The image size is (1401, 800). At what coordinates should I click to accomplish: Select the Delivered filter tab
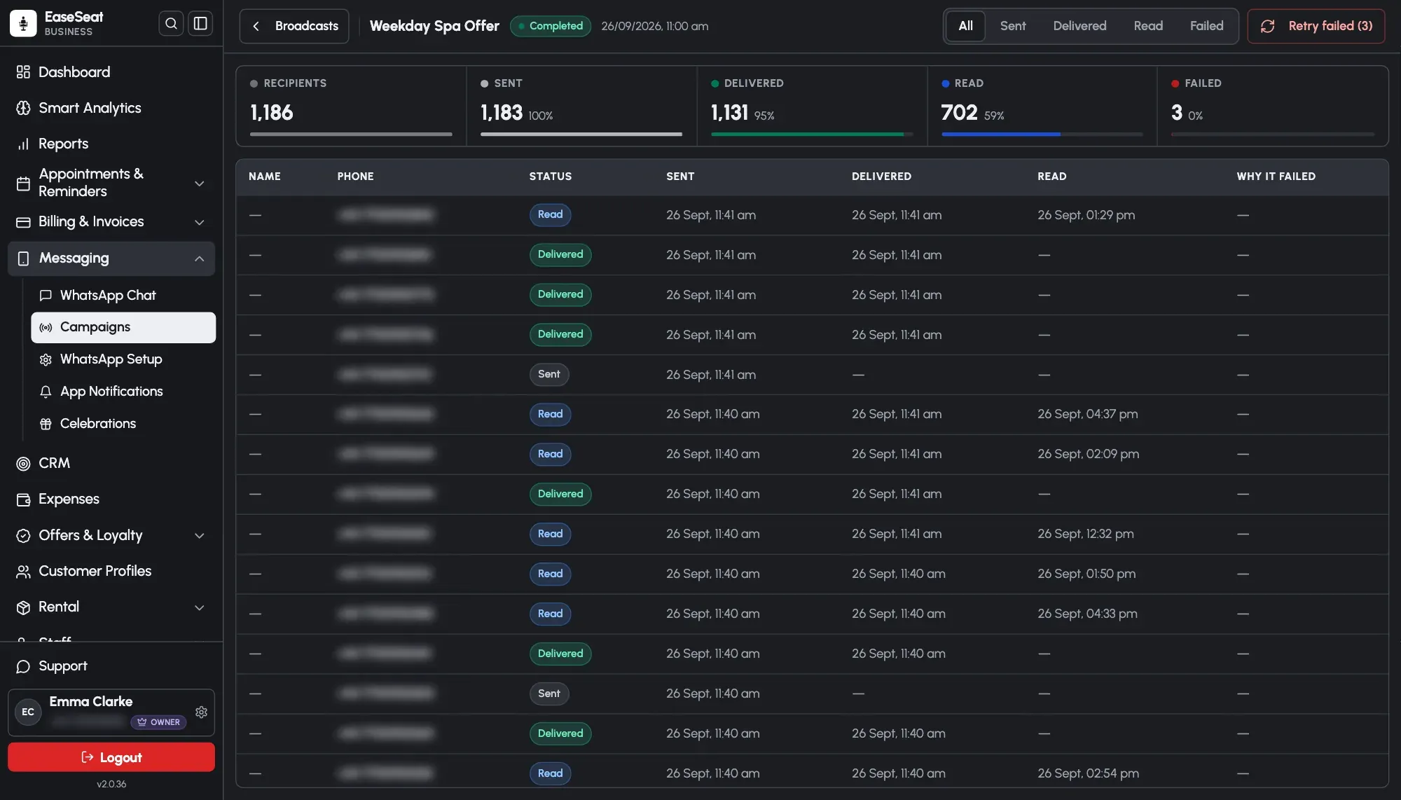coord(1079,26)
